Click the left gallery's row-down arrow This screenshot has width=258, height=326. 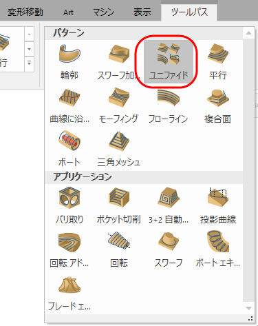point(29,49)
